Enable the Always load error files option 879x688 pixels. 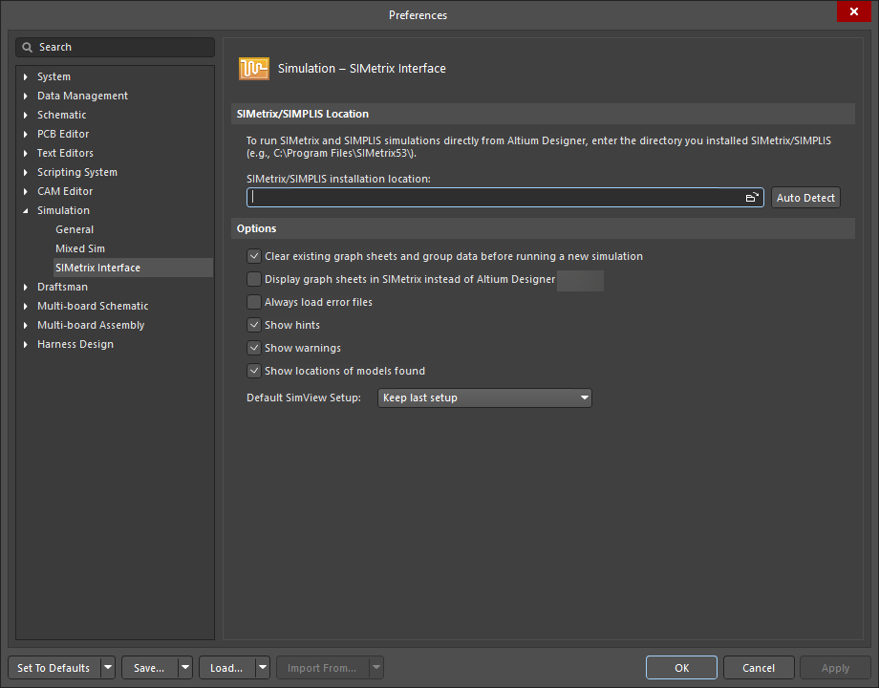(254, 301)
